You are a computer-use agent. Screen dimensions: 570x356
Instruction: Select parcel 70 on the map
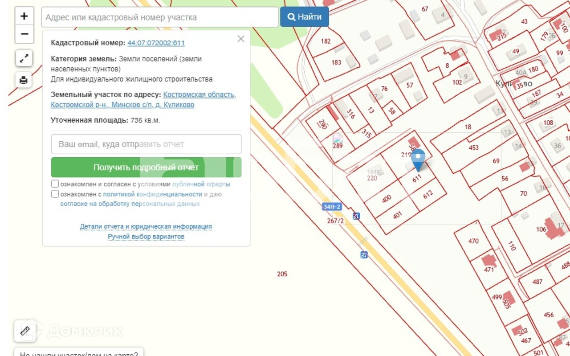[524, 193]
